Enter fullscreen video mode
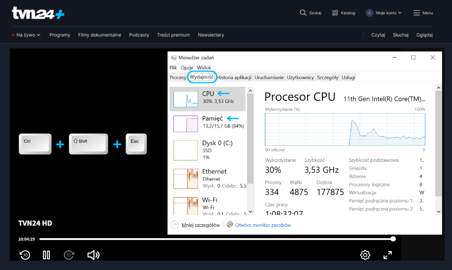 pos(387,255)
